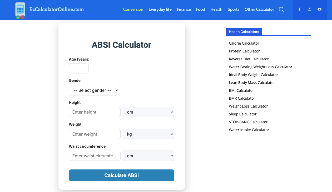Open the search magnifier icon
This screenshot has width=332, height=192.
pyautogui.click(x=281, y=9)
